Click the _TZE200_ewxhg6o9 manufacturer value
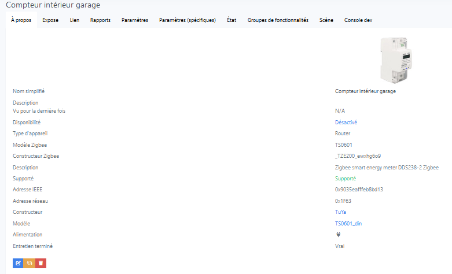The width and height of the screenshot is (452, 274). (x=358, y=156)
